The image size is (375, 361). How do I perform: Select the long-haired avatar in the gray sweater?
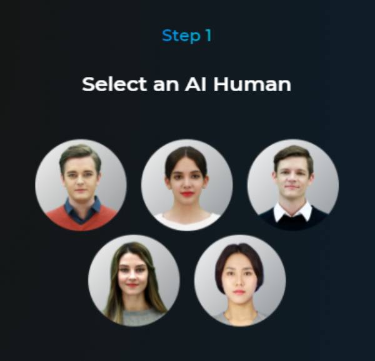click(x=134, y=280)
